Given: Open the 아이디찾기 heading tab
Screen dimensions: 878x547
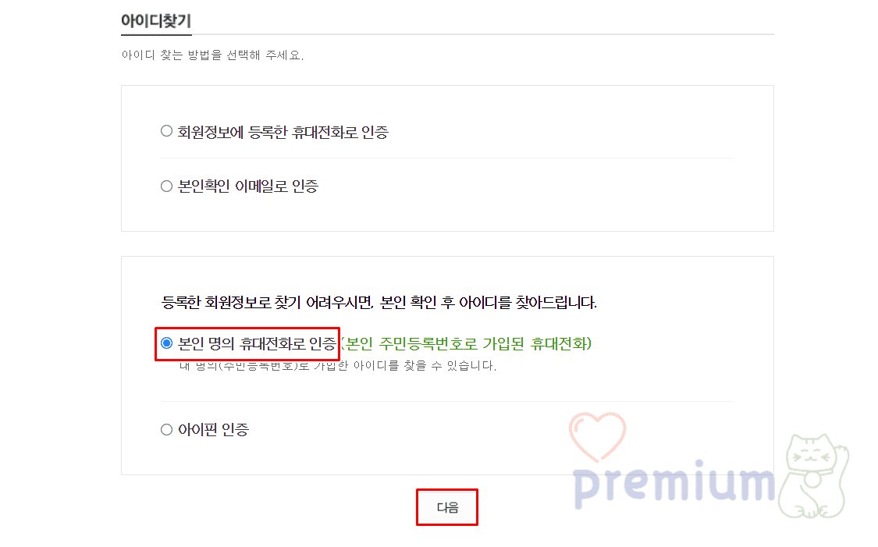Looking at the screenshot, I should pyautogui.click(x=156, y=21).
